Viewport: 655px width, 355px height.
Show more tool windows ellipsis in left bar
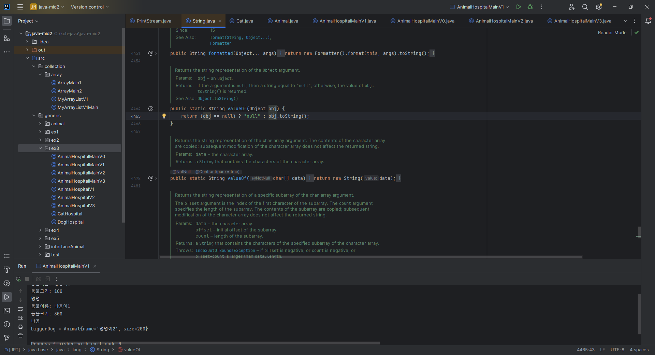pos(7,52)
